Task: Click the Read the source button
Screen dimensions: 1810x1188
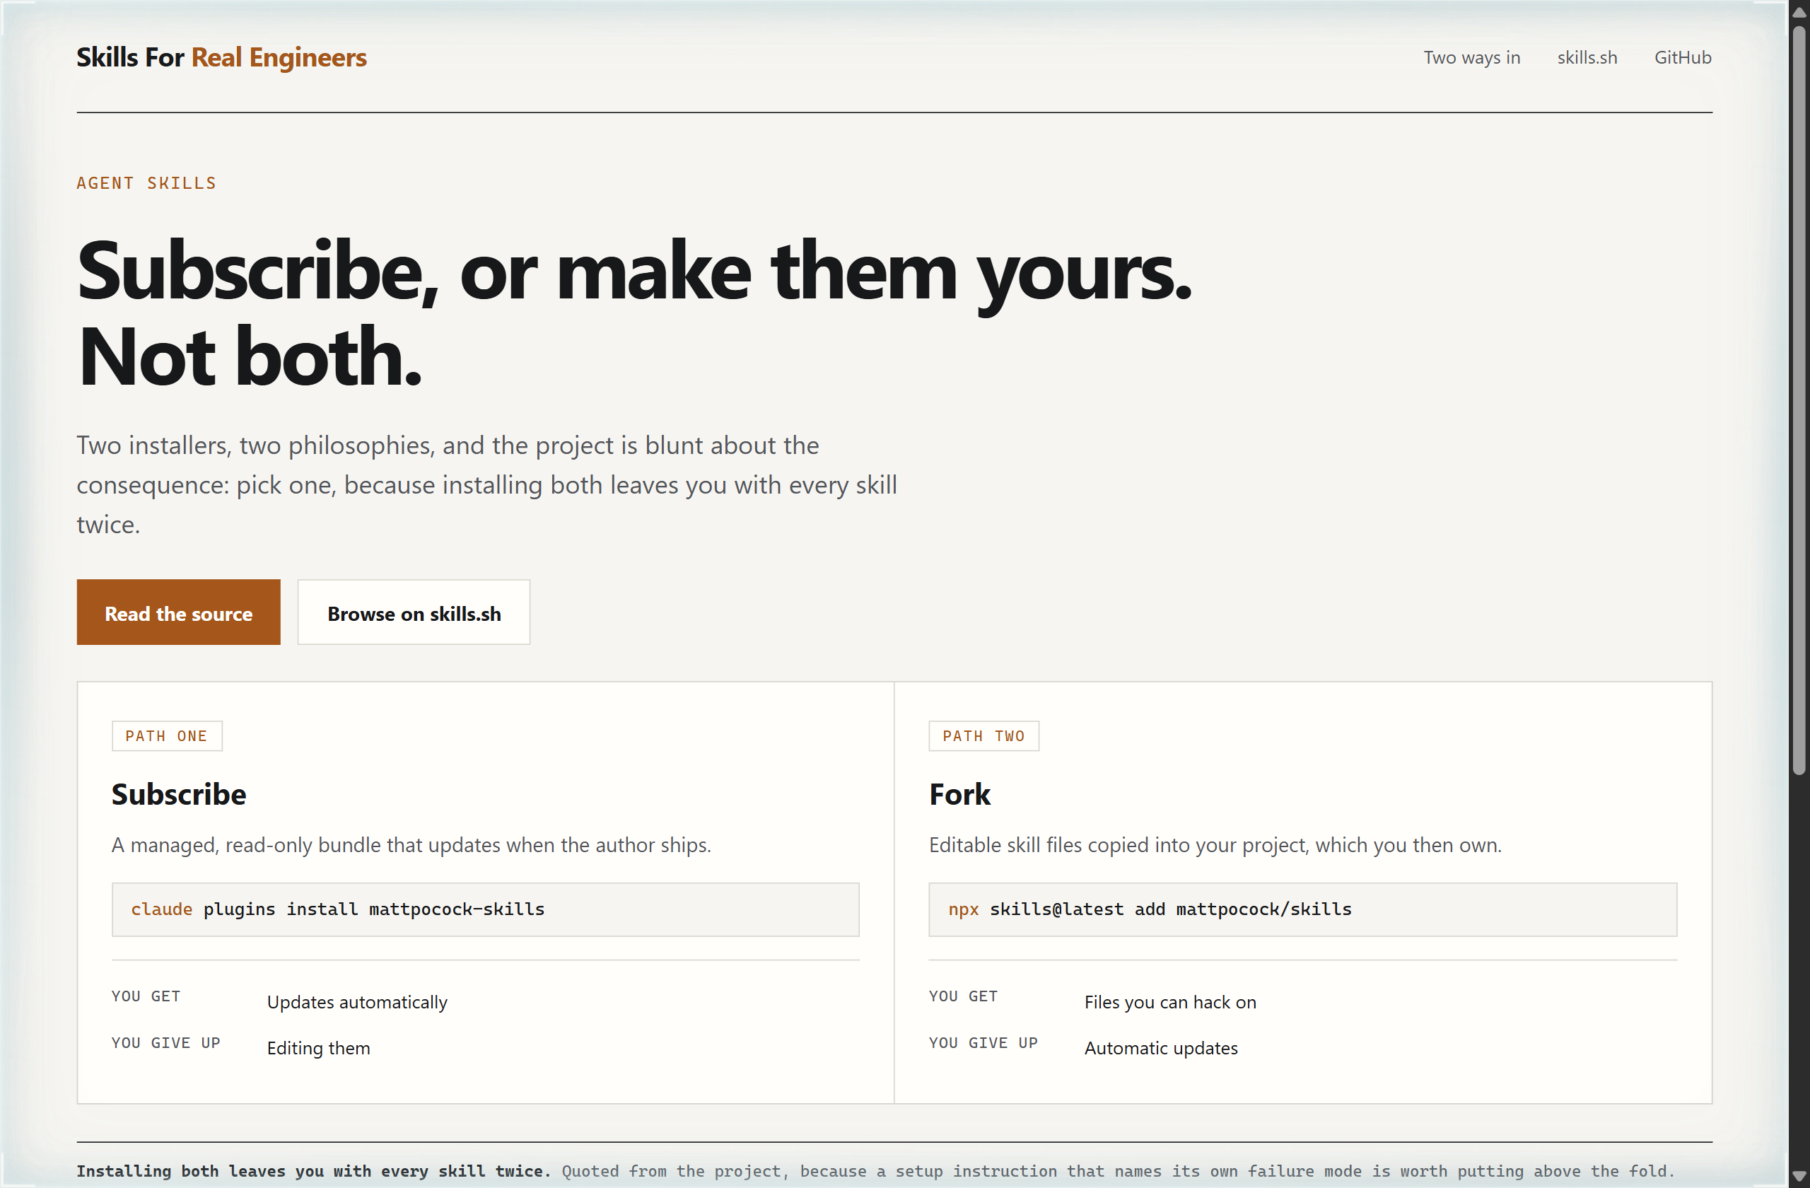Action: click(178, 613)
